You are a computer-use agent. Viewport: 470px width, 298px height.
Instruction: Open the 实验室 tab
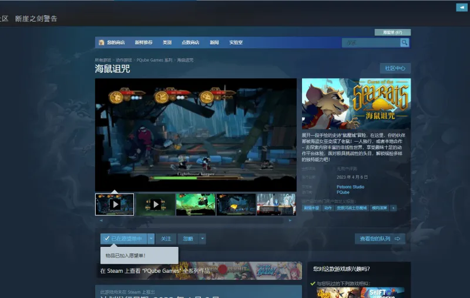coord(236,42)
